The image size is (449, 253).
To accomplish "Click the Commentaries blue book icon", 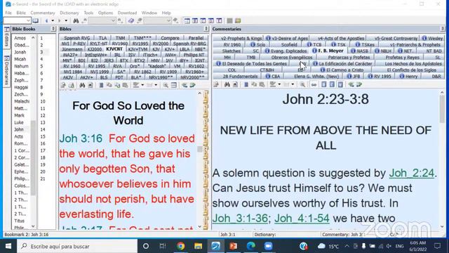I will coord(246,84).
